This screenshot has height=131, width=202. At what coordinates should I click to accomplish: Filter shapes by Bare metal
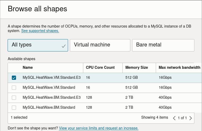(x=163, y=45)
